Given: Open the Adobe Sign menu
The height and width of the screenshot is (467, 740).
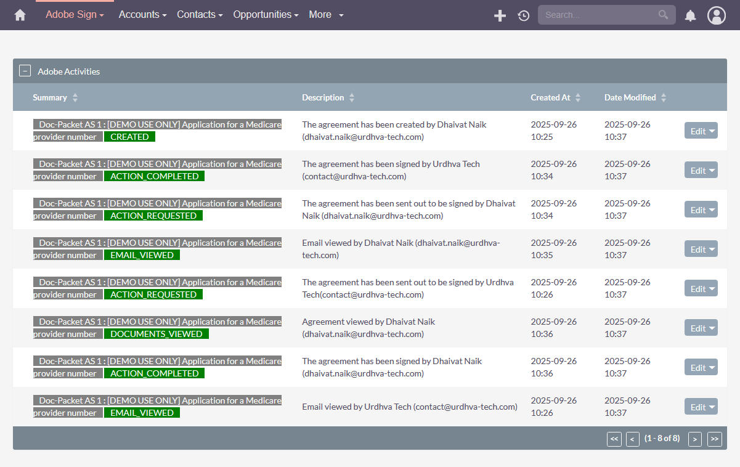Looking at the screenshot, I should (75, 15).
